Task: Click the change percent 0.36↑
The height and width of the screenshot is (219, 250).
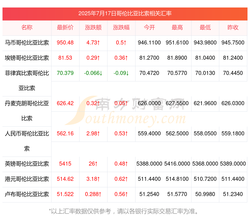Action: pos(121,58)
